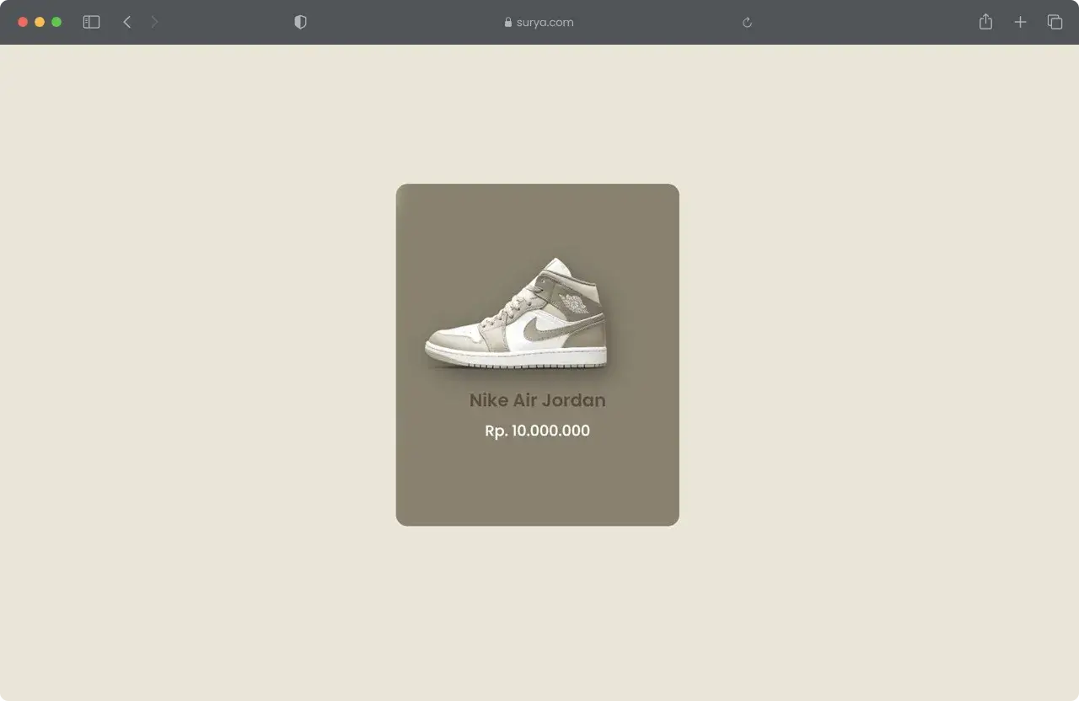Go back to the previous page
The width and height of the screenshot is (1079, 701).
pos(127,22)
